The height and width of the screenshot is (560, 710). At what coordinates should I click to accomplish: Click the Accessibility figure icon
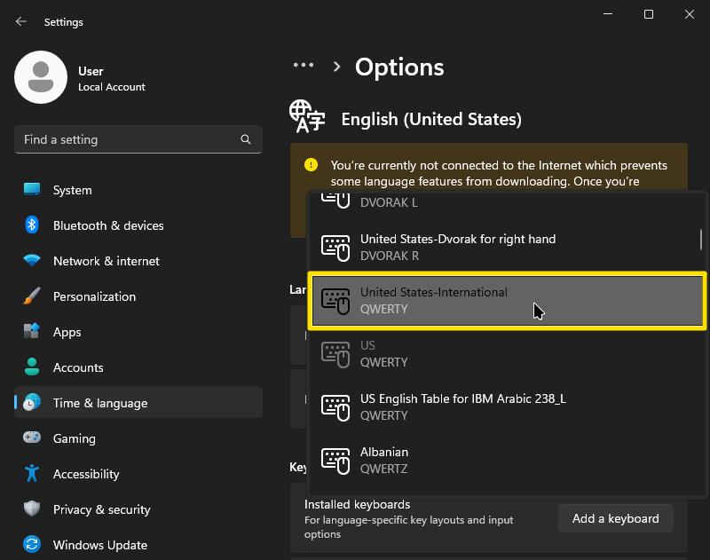[x=32, y=474]
